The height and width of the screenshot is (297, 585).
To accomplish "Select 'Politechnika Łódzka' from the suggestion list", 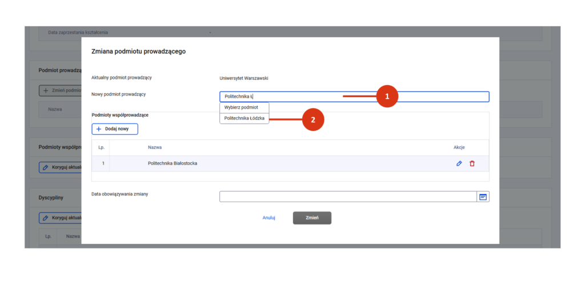I will tap(244, 118).
